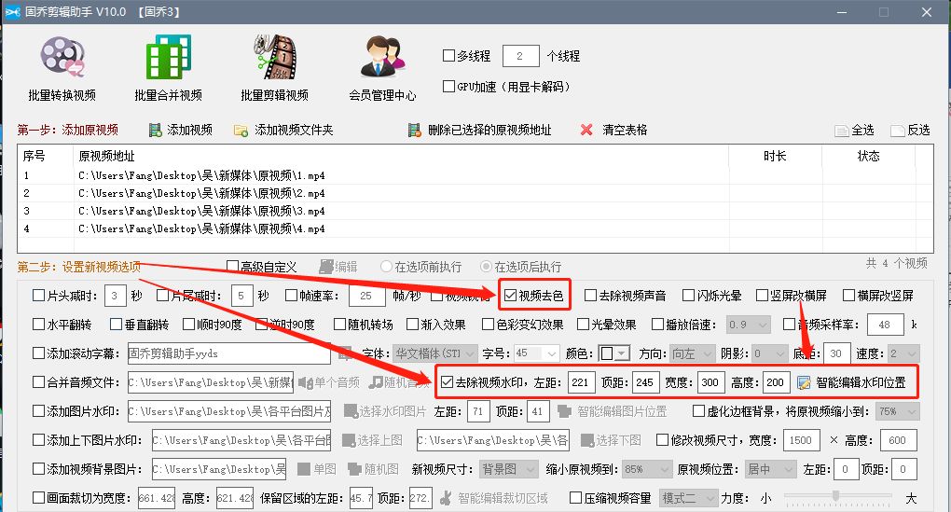Viewport: 951px width, 512px height.
Task: Enable 压缩视频容量 checkbox
Action: click(x=575, y=497)
